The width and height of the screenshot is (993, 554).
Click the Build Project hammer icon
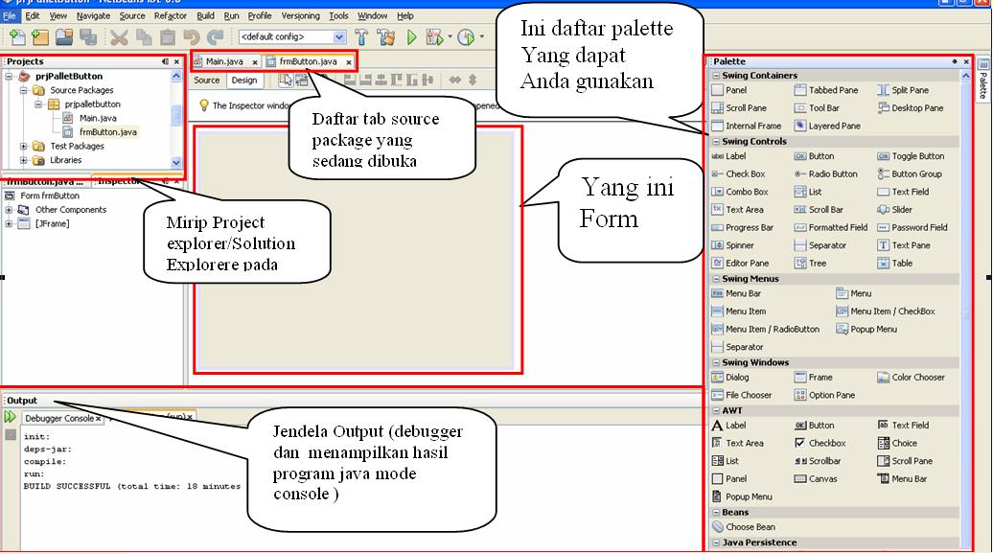click(x=361, y=37)
